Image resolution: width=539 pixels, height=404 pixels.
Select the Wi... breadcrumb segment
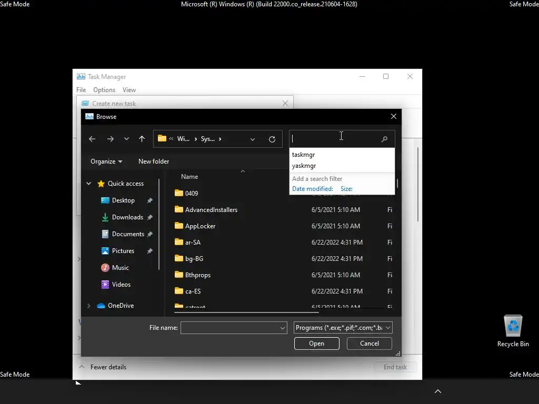183,139
